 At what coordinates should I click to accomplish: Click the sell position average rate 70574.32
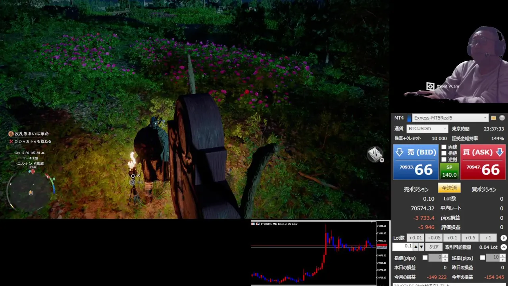coord(422,208)
